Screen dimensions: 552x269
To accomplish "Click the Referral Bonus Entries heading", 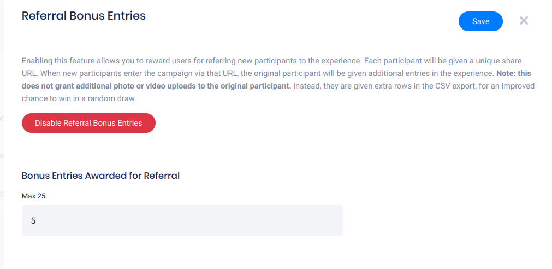I will (84, 16).
